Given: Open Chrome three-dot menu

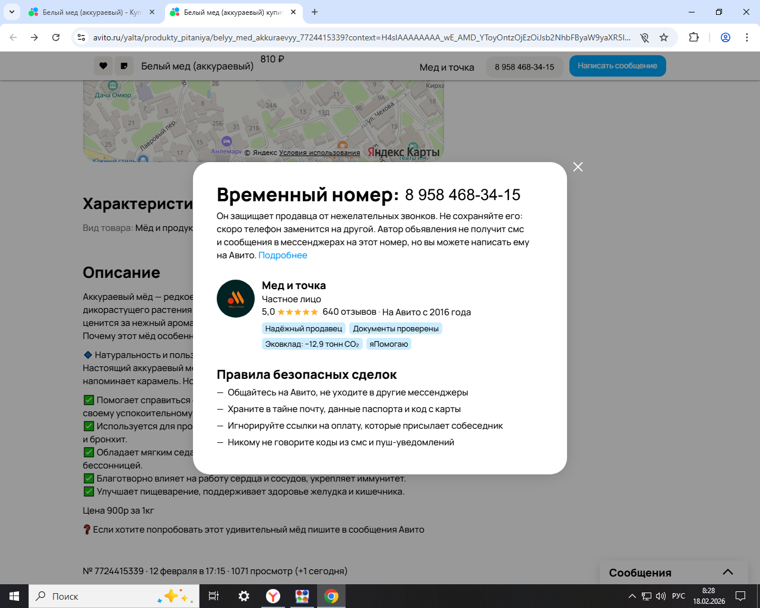Looking at the screenshot, I should coord(747,37).
